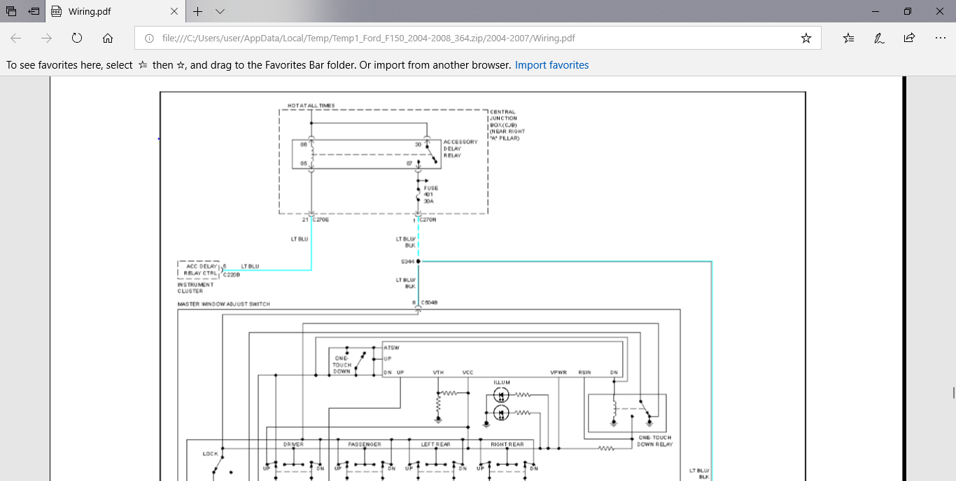Refresh the Wiring.pdf page
The width and height of the screenshot is (956, 481).
pos(77,38)
